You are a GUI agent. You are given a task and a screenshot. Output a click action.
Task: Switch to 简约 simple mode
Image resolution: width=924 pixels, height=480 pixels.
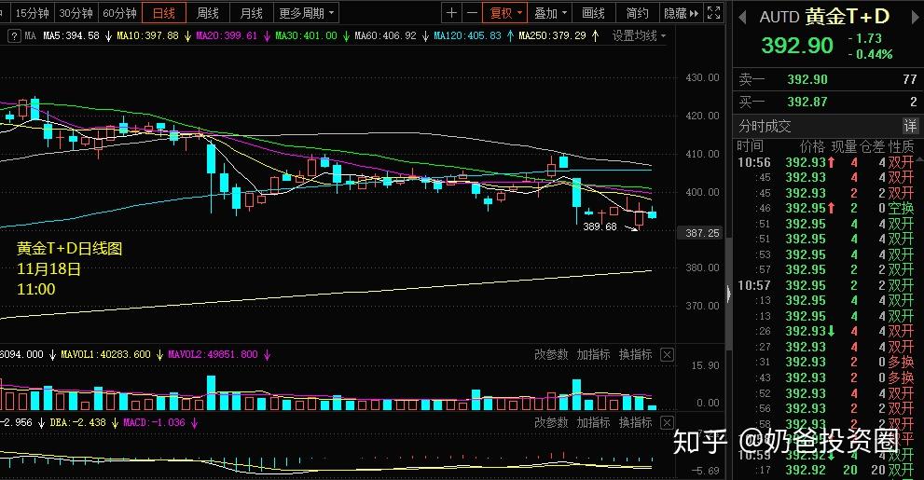(637, 13)
